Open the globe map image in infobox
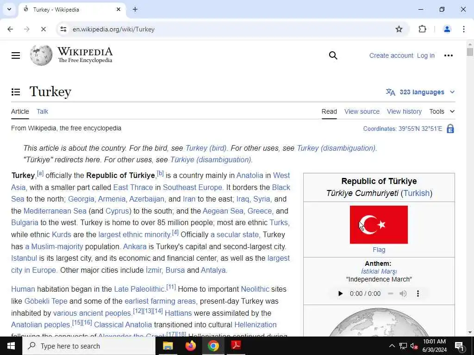Viewport: 474px width, 355px height. coord(379,322)
